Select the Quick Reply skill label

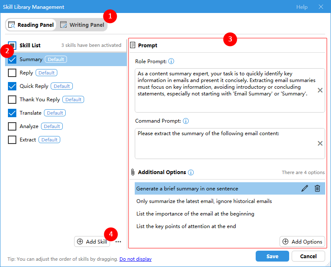[34, 86]
